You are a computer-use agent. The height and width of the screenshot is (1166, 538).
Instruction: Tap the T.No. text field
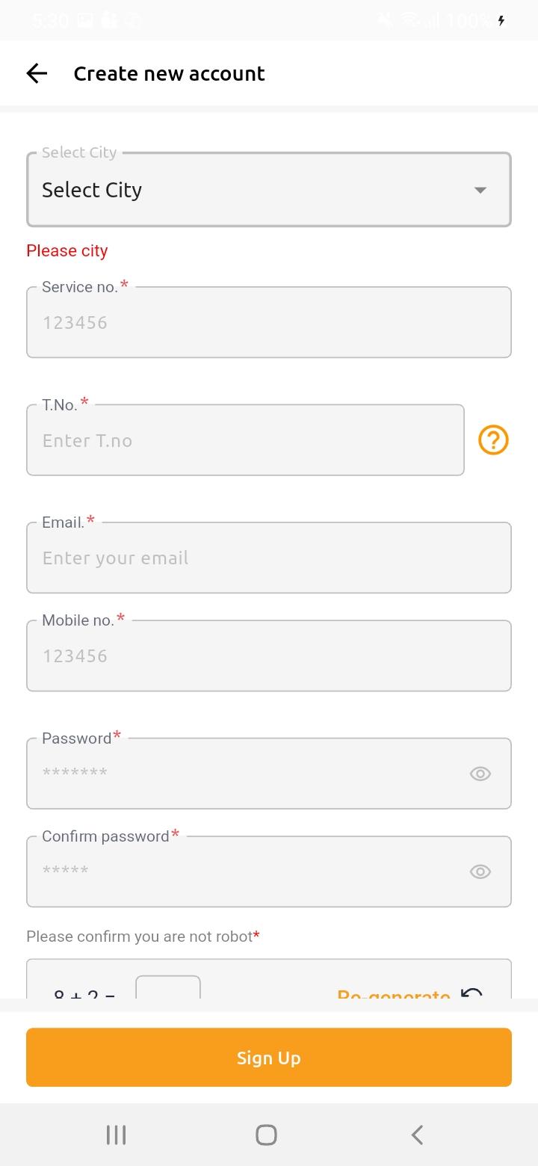245,440
